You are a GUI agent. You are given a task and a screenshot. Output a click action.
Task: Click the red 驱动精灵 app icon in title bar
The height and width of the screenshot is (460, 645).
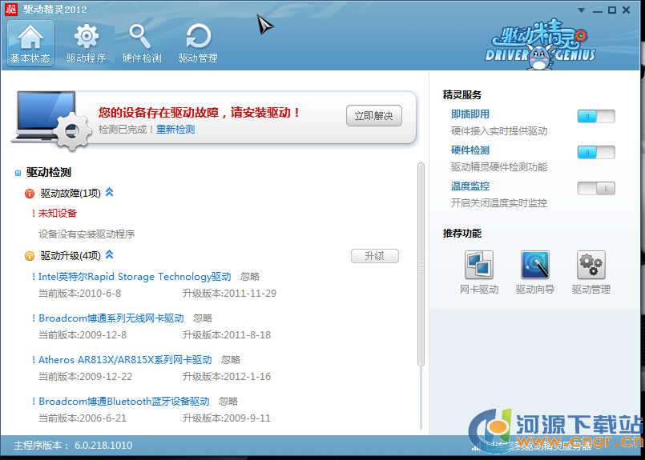pyautogui.click(x=11, y=9)
